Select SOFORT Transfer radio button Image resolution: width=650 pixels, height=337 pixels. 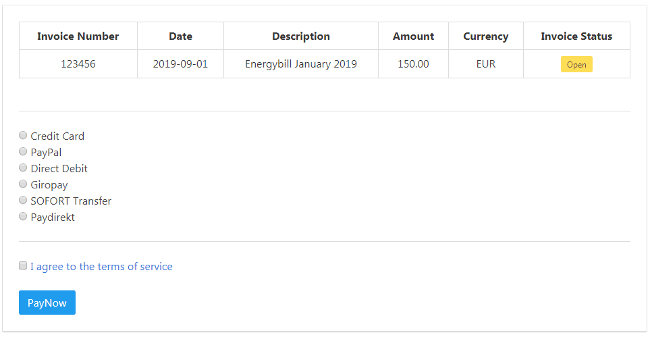tap(23, 200)
